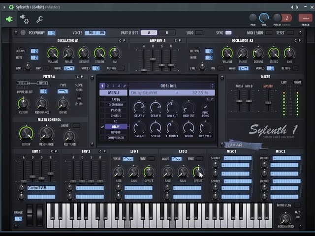Click the Delay Feedback knob
315x236 pixels.
(x=172, y=128)
